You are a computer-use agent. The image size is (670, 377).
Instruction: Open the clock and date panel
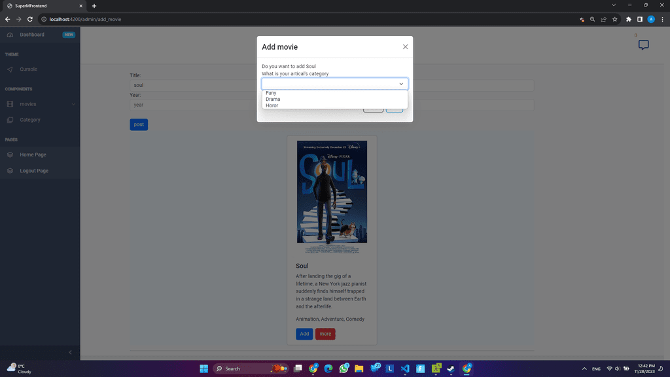[x=646, y=368]
